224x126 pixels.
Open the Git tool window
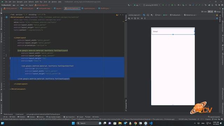[5, 117]
